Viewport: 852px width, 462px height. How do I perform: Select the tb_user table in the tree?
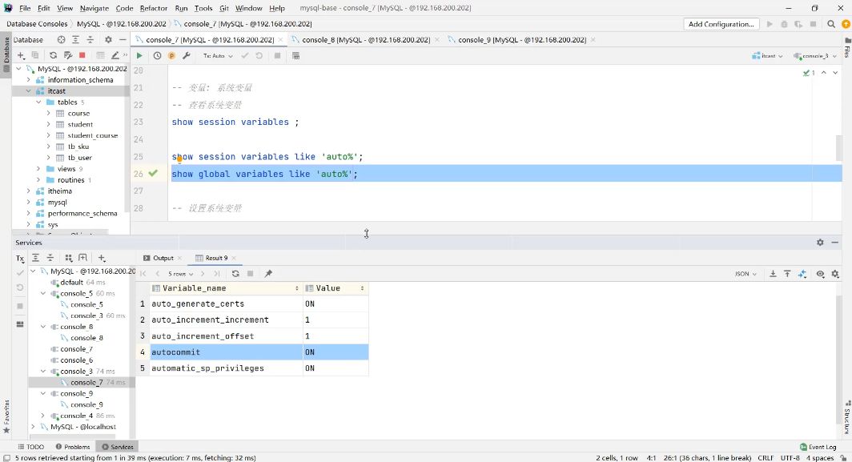click(79, 158)
